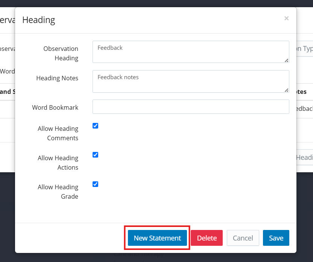313x262 pixels.
Task: Disable the Allow Heading Grade checkbox
Action: click(x=96, y=184)
